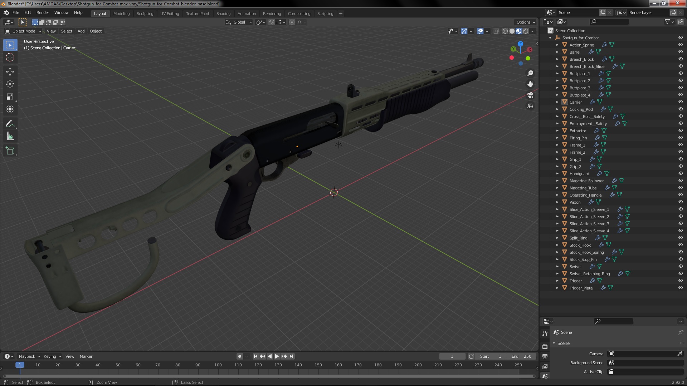Toggle proportional editing button

coord(292,22)
